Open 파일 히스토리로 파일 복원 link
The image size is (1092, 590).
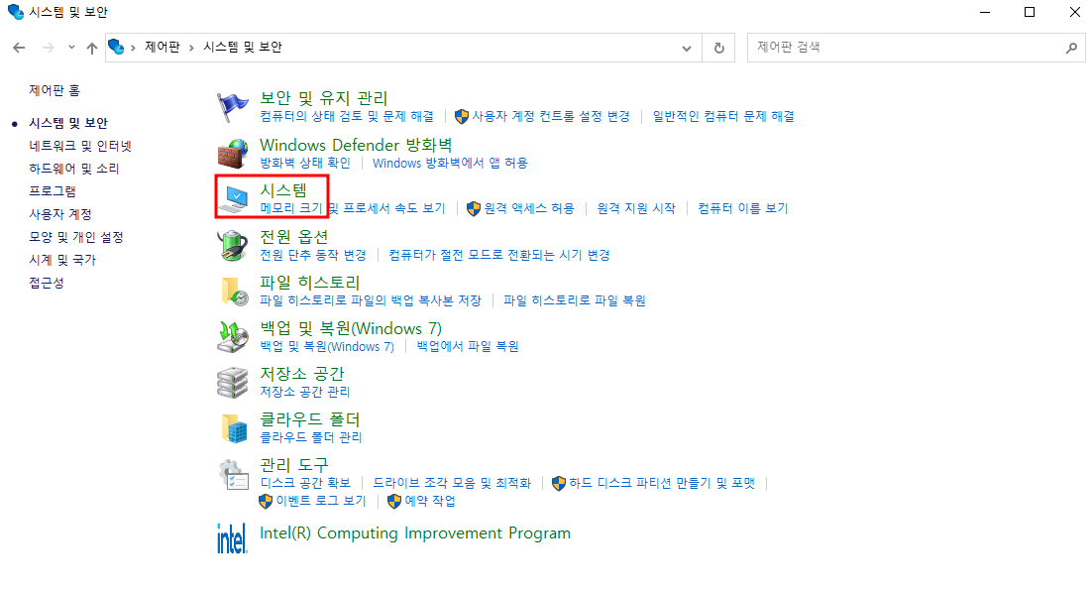[x=575, y=300]
